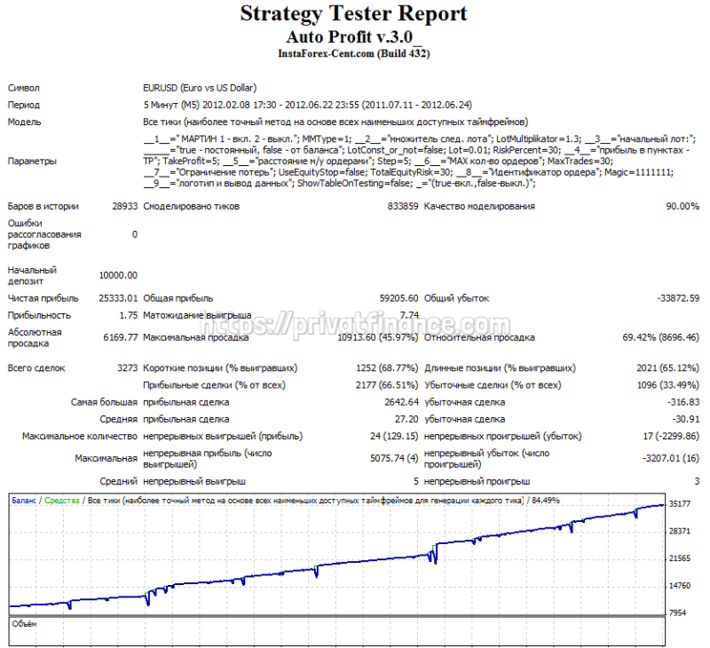Viewport: 710px width, 648px height.
Task: Click the 'Баланс' chart legend label
Action: click(x=24, y=501)
